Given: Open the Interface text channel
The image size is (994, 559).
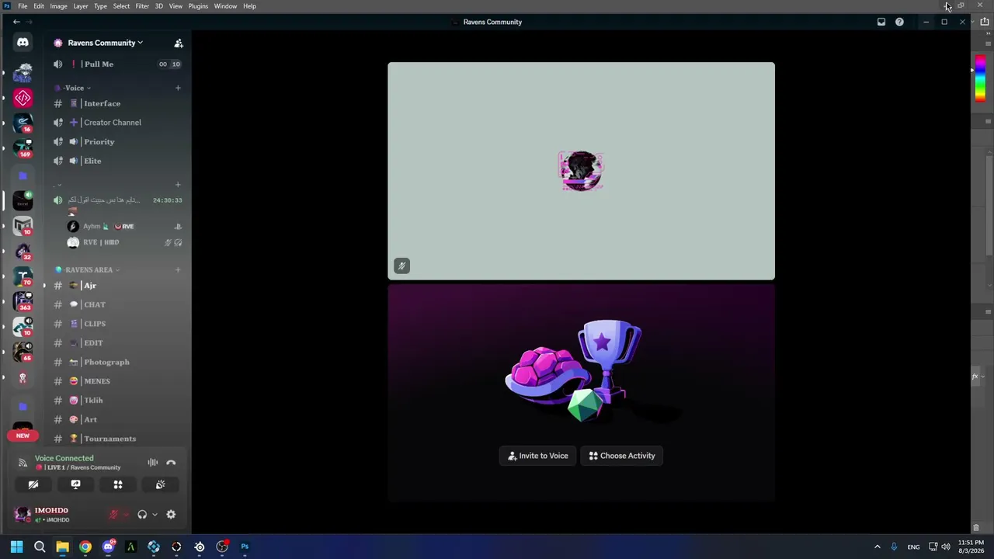Looking at the screenshot, I should pyautogui.click(x=117, y=103).
